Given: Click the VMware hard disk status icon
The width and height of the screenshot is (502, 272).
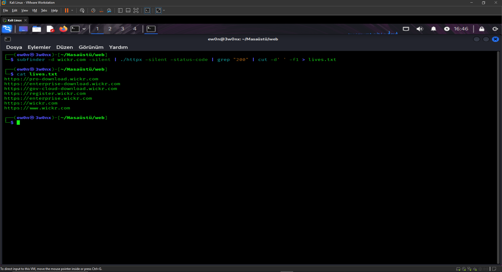Looking at the screenshot, I should [458, 269].
